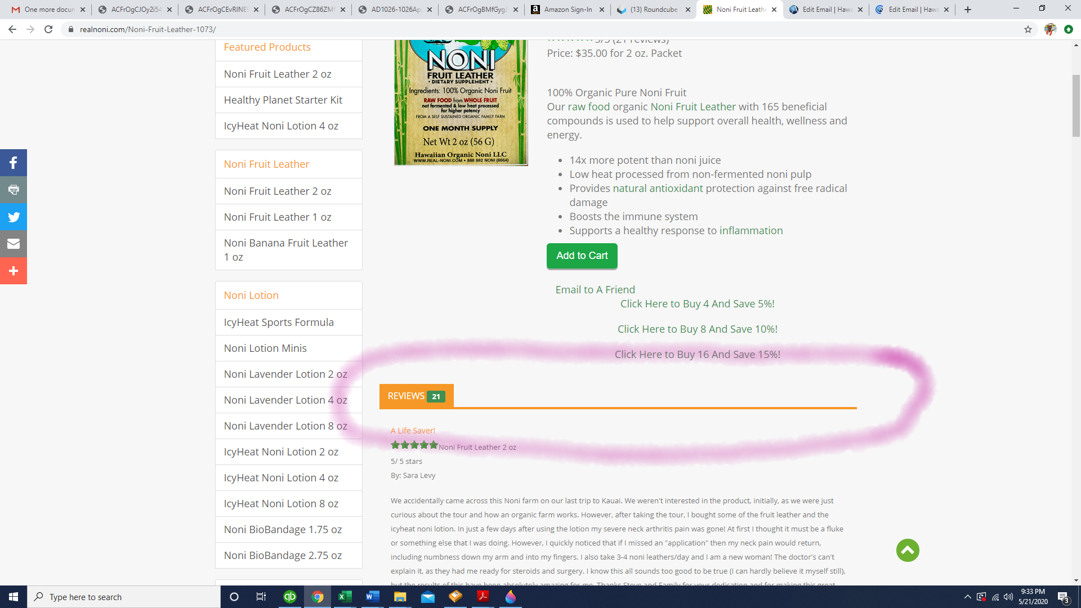Screen dimensions: 1081x608
Task: Open notification center in system tray
Action: tap(1063, 597)
